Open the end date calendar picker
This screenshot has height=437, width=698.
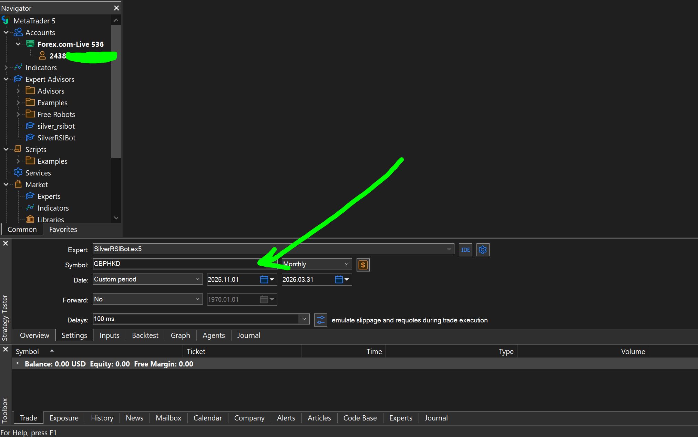tap(339, 279)
